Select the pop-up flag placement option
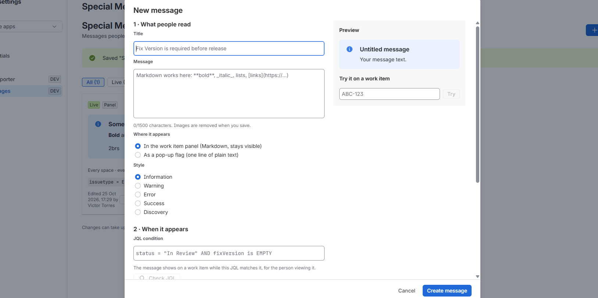This screenshot has height=298, width=598. pyautogui.click(x=138, y=155)
